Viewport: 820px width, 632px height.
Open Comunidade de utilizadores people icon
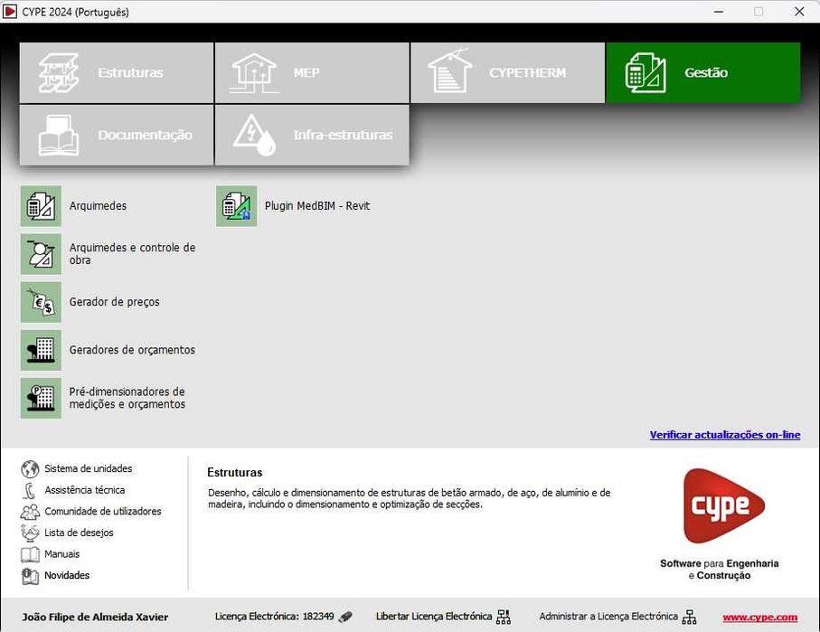pyautogui.click(x=30, y=512)
